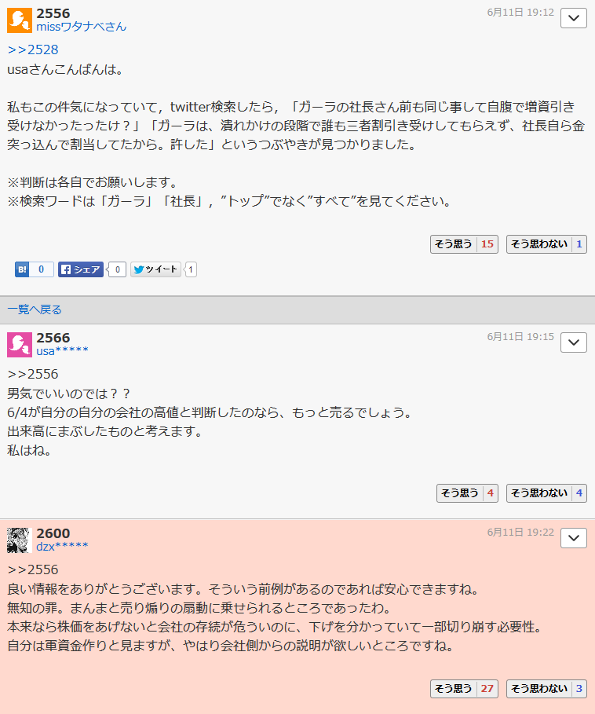Vote そう思う on post 2600
Viewport: 595px width, 714px height.
point(464,689)
